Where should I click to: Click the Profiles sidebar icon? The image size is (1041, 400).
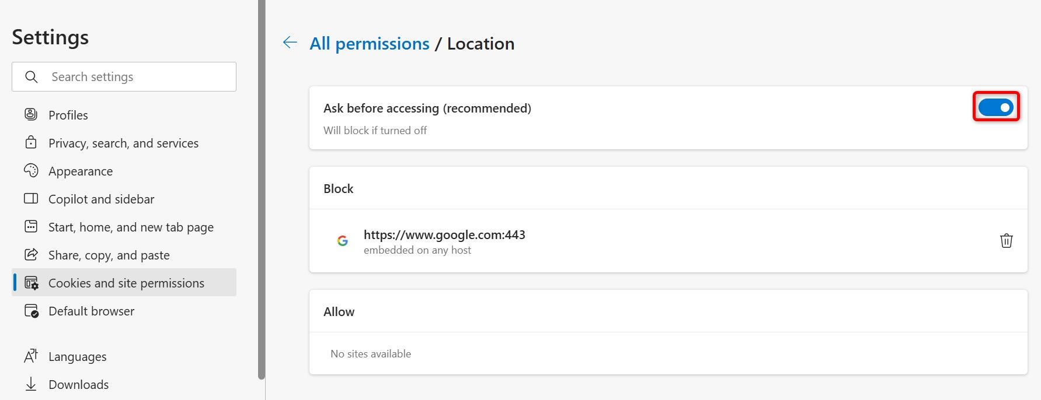coord(31,115)
